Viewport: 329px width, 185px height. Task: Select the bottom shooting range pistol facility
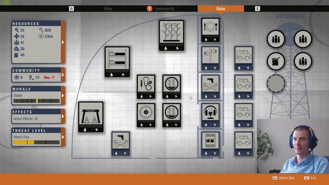coord(121,144)
